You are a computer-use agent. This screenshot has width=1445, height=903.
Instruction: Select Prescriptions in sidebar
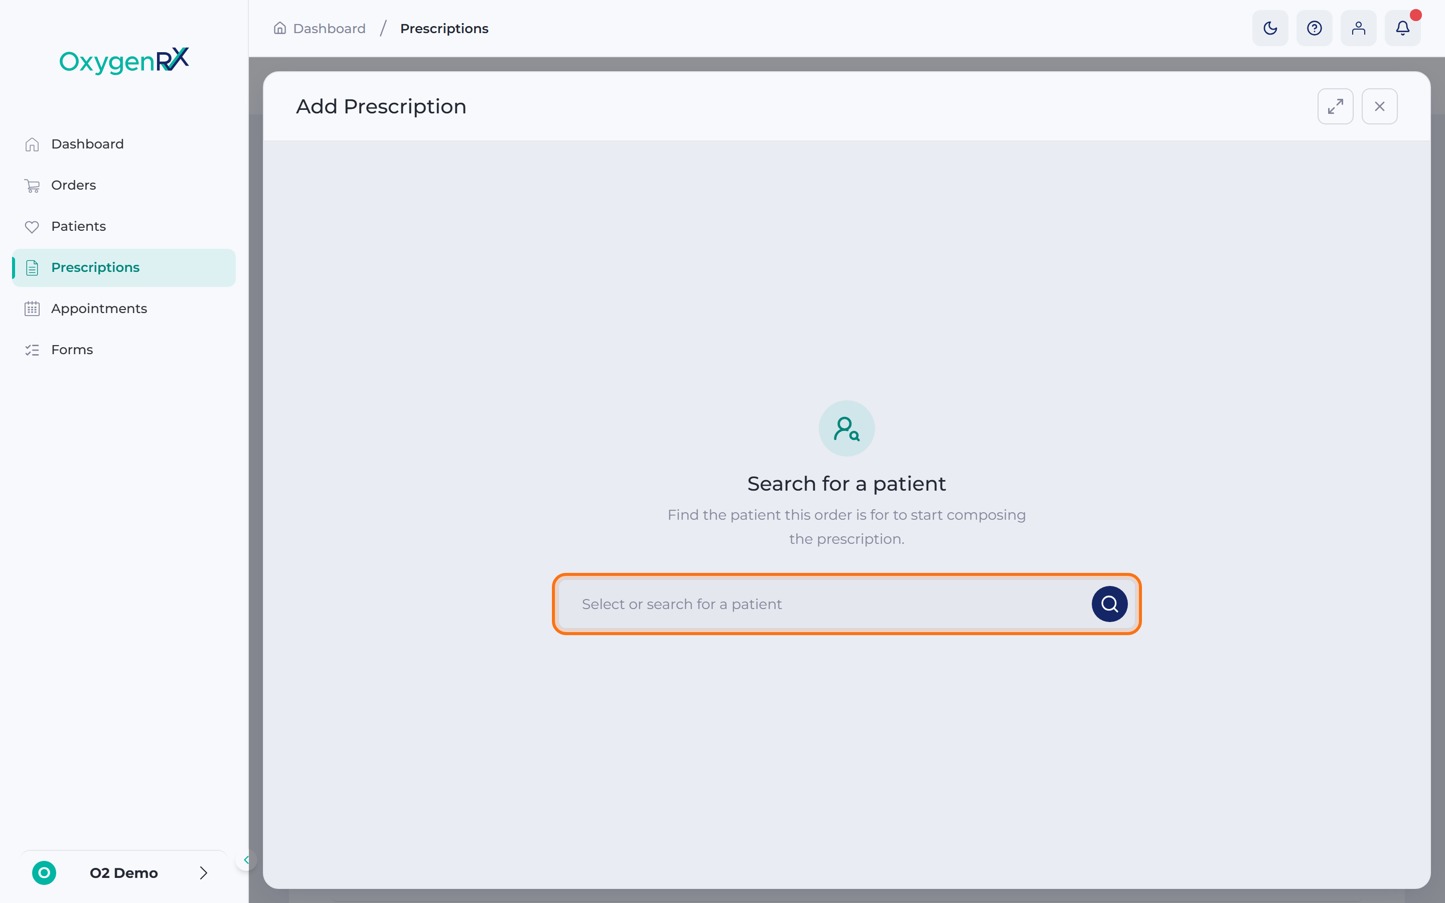click(123, 267)
